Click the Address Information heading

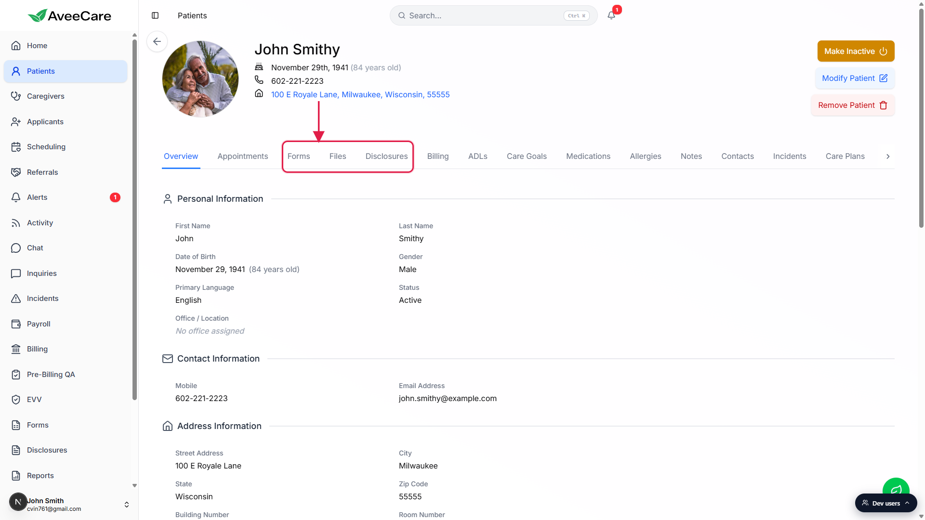(x=219, y=426)
